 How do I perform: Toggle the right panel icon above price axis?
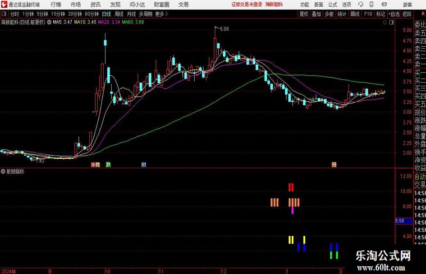point(391,22)
